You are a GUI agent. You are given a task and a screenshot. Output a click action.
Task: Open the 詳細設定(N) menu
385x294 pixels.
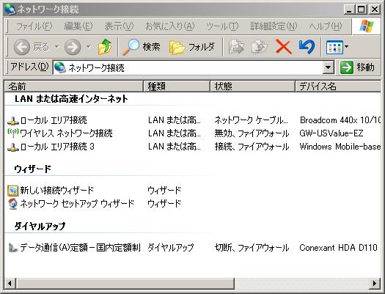(x=274, y=26)
